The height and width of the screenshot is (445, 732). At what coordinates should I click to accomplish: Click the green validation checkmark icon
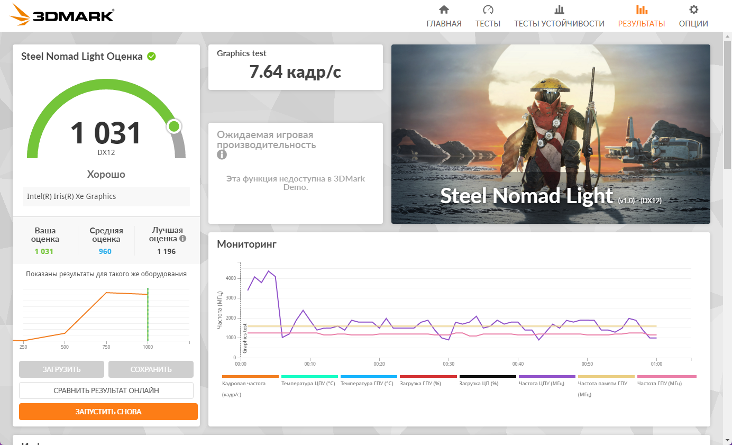coord(151,56)
